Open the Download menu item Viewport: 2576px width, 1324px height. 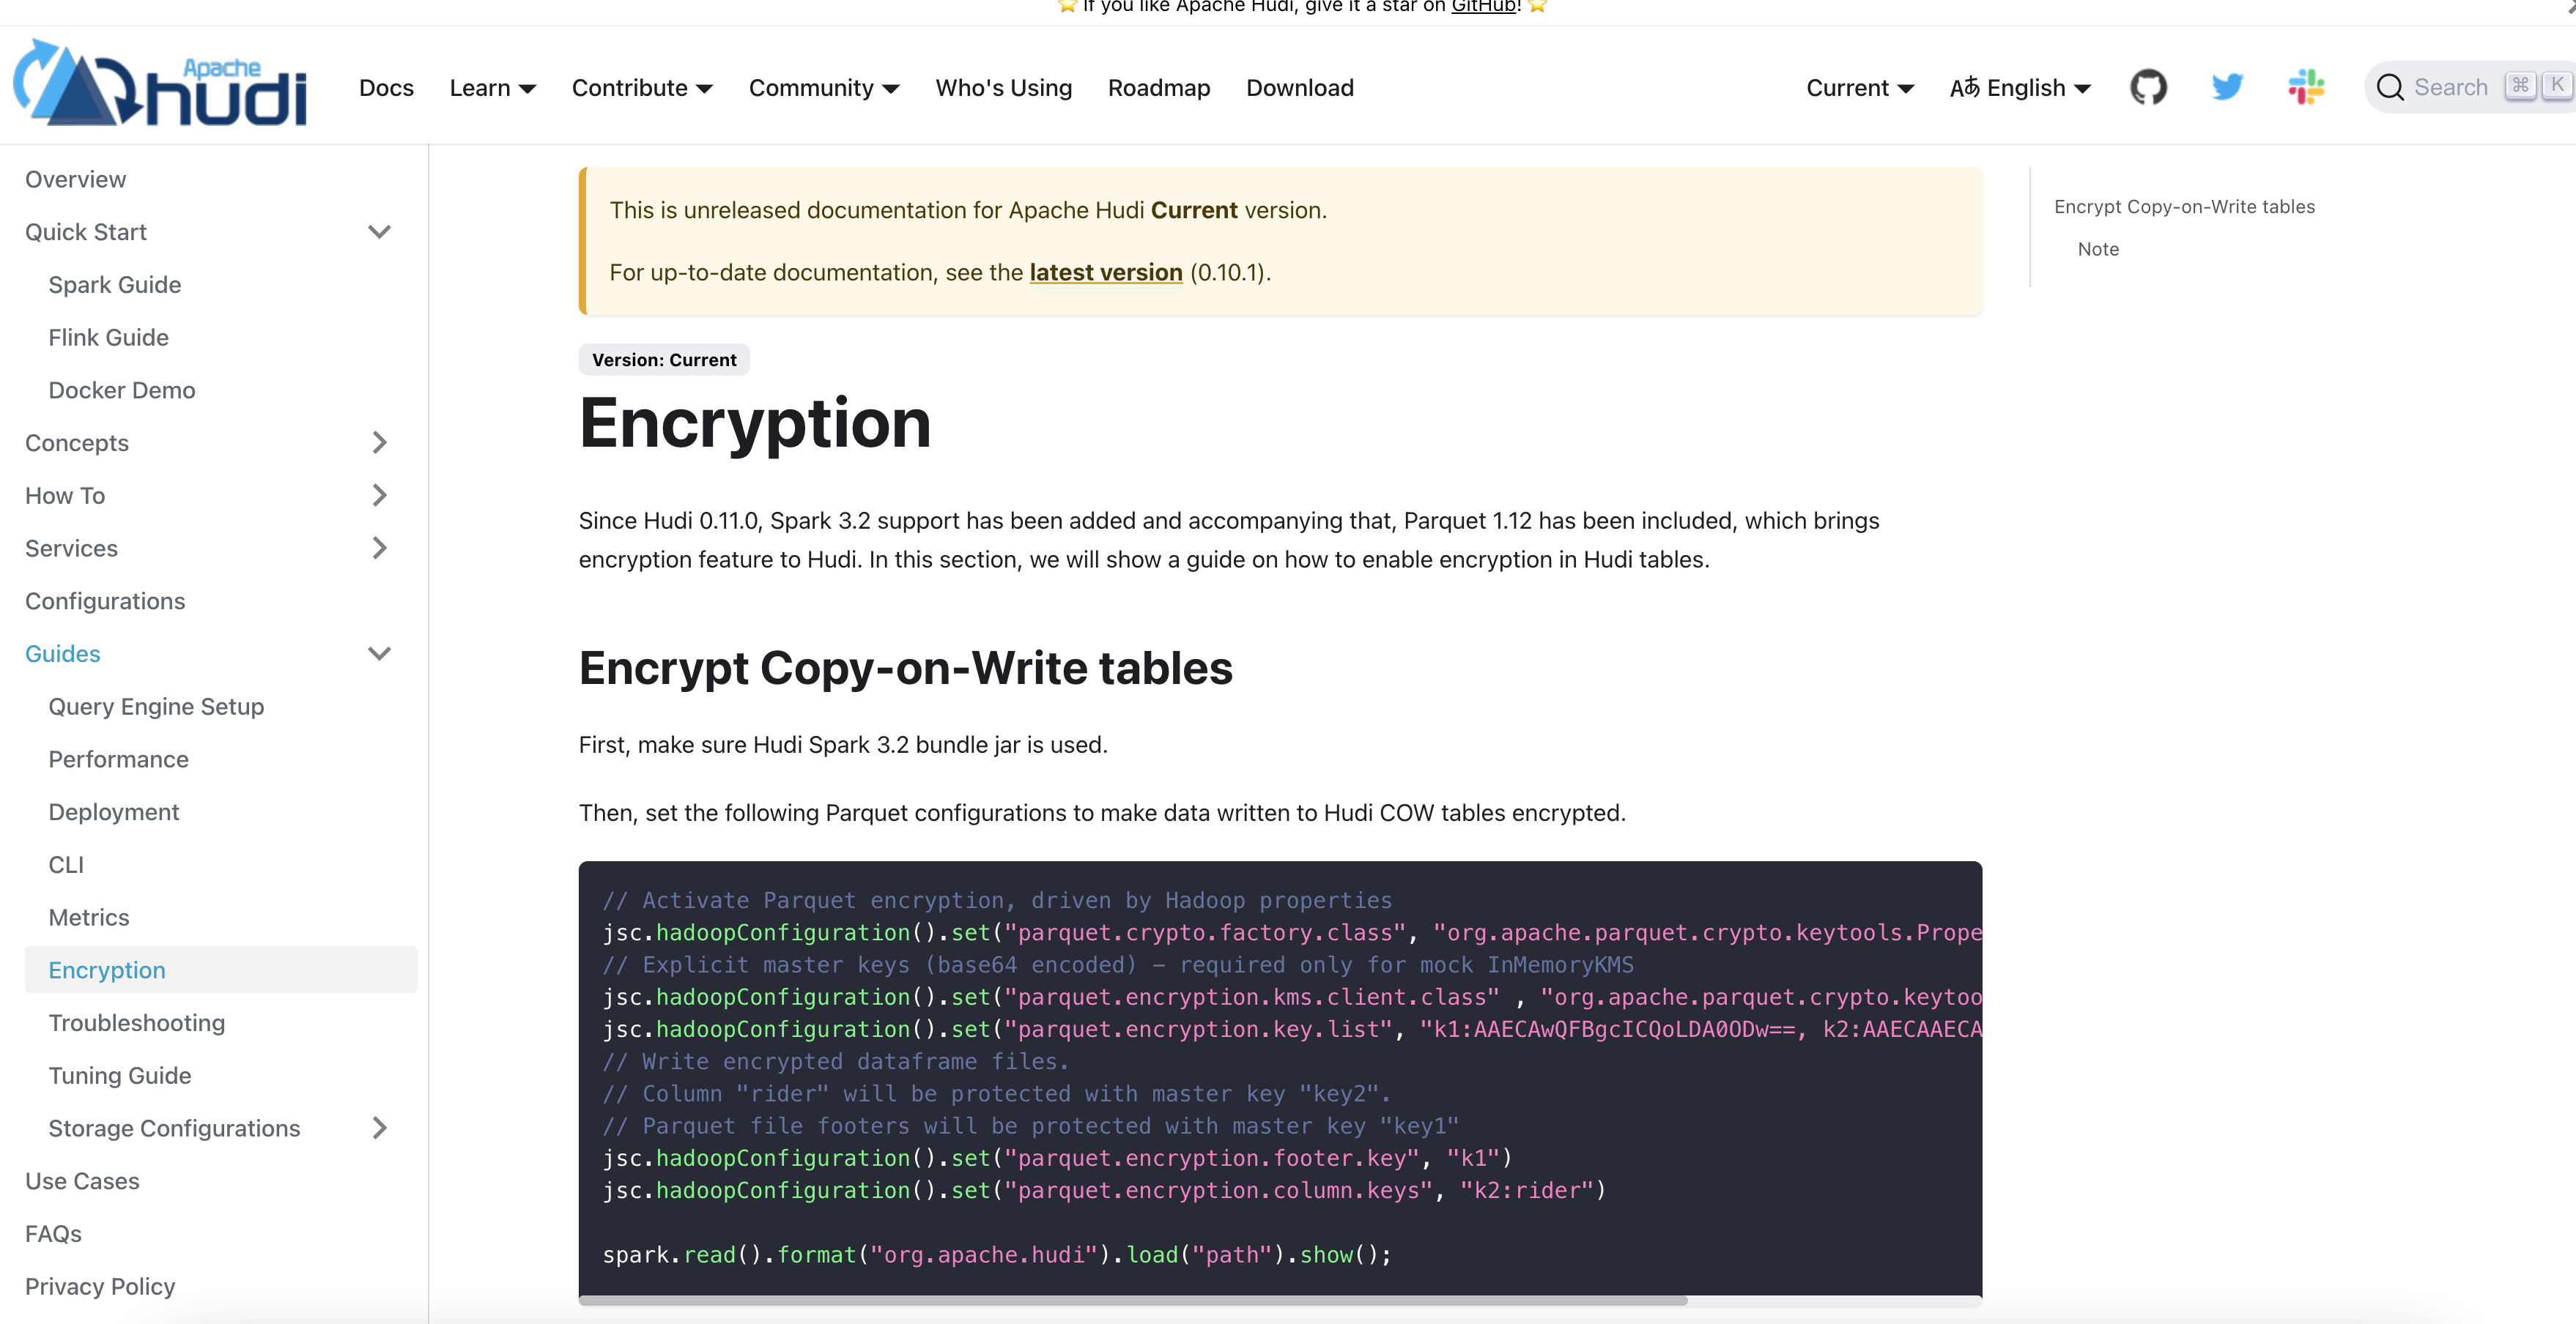pos(1299,88)
